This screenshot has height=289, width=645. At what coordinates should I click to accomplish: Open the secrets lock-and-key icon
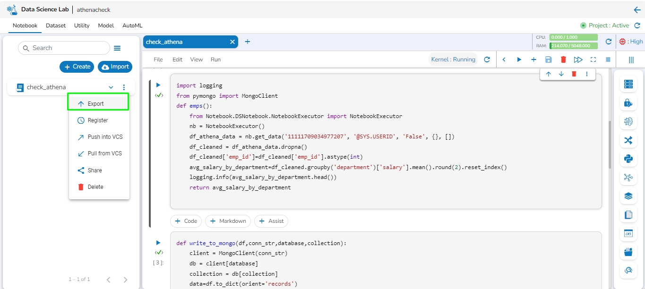tap(628, 103)
